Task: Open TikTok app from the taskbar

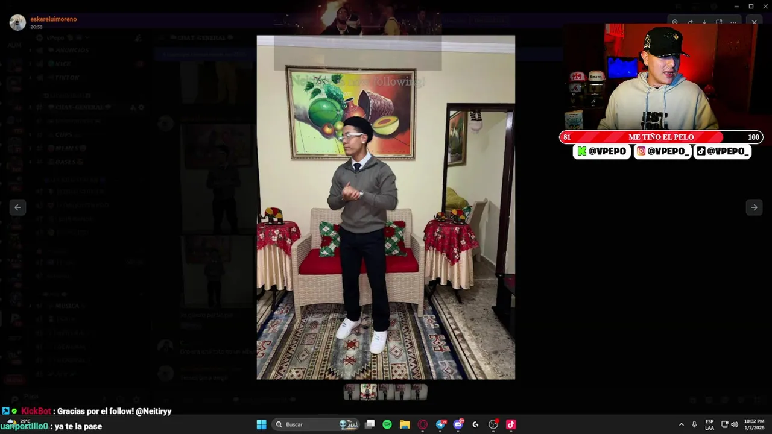Action: point(511,424)
